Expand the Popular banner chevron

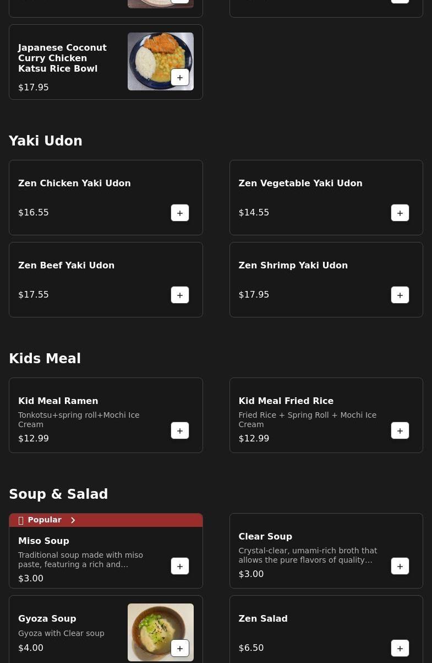pos(73,520)
